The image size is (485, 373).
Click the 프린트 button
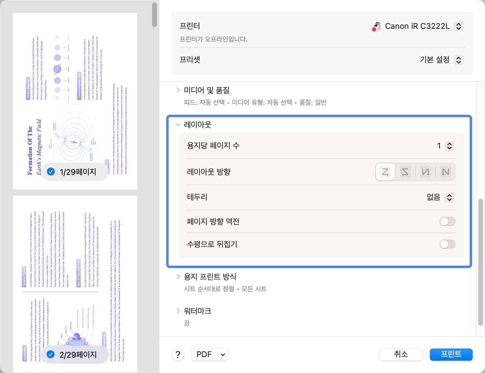point(451,355)
